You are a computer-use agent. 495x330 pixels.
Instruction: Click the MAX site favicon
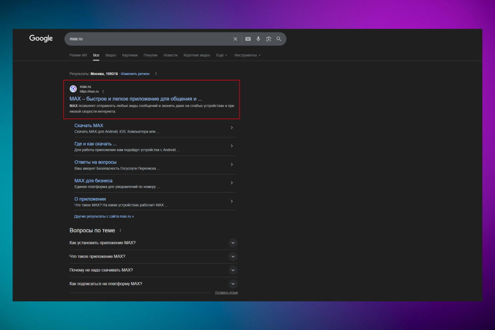73,89
